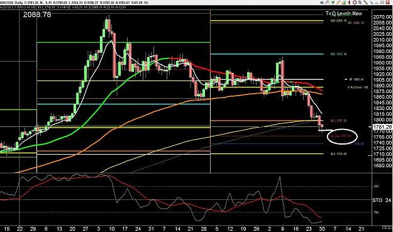
Task: Minimize the chart window with dash icon
Action: point(377,3)
